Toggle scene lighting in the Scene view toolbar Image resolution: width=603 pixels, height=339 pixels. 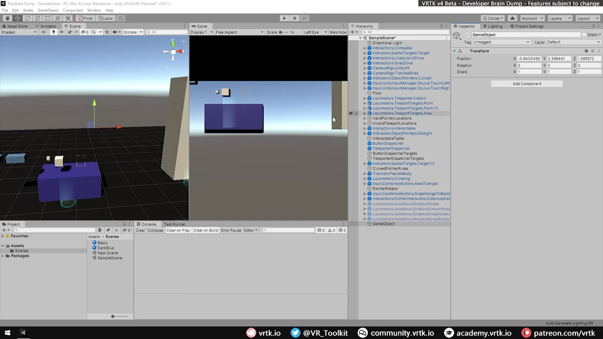pyautogui.click(x=54, y=32)
